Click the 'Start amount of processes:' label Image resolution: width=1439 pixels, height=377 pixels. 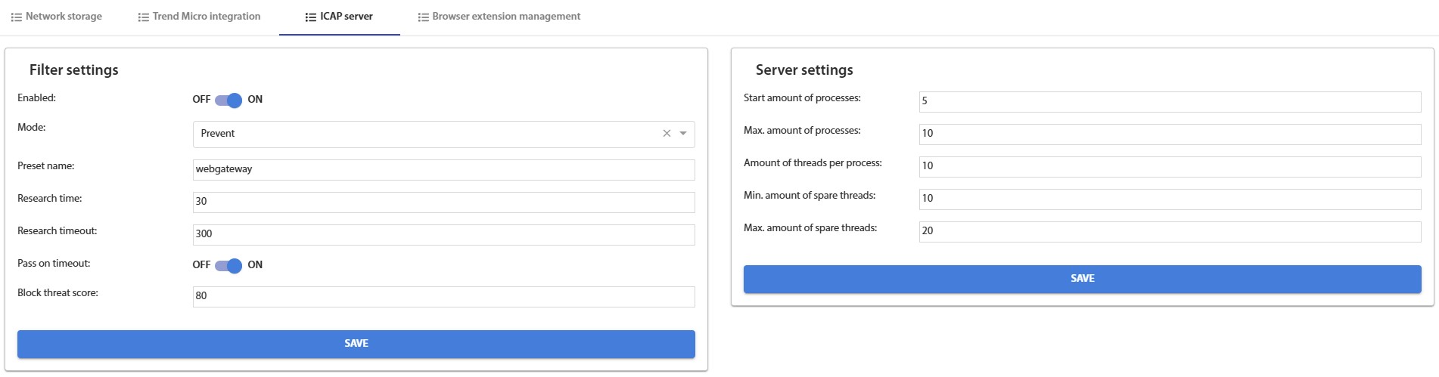coord(802,98)
